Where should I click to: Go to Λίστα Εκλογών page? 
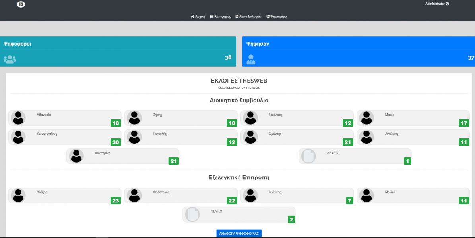(248, 17)
